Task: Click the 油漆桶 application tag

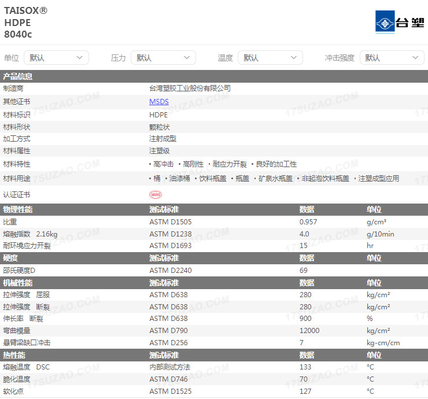Action: click(179, 179)
